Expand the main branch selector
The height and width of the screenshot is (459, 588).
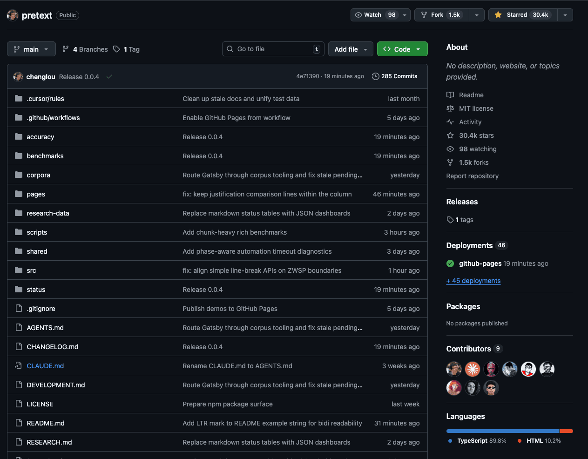[31, 49]
